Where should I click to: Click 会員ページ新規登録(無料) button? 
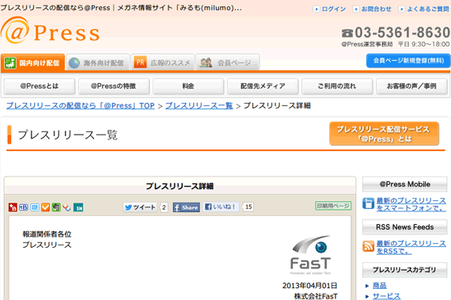[x=408, y=61]
